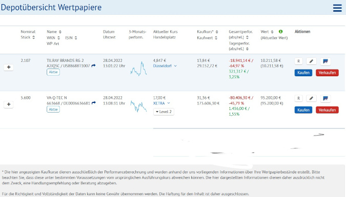Sort by Kaufwert column arrows

(216, 38)
